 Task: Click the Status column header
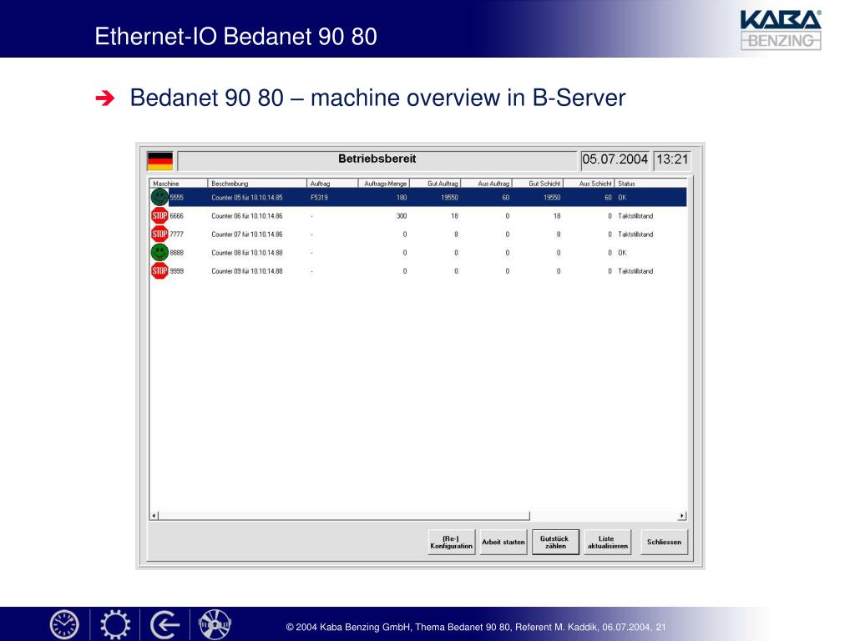click(x=650, y=184)
